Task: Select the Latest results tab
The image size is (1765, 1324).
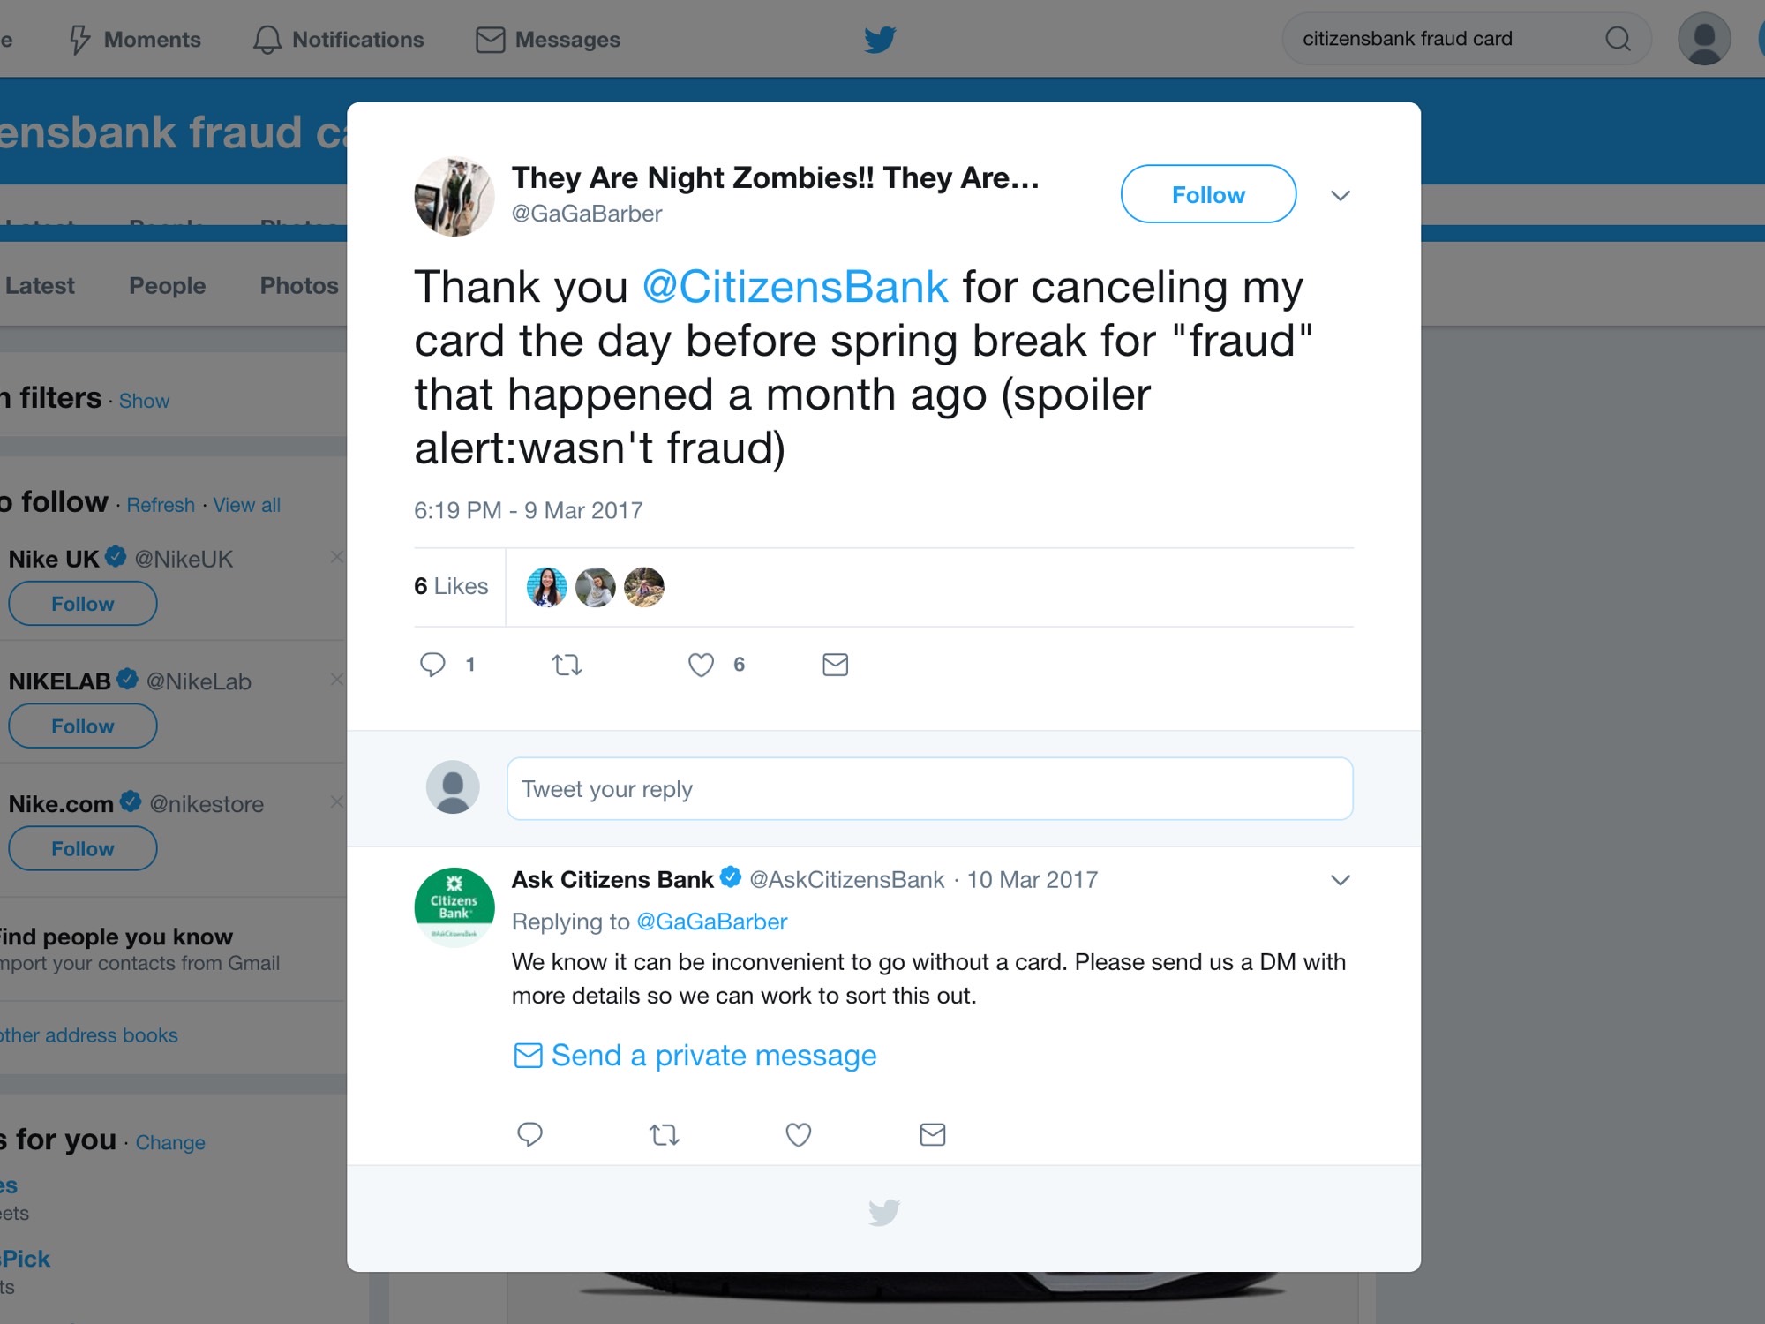Action: 41,285
